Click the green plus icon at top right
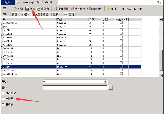The image size is (164, 116). [159, 2]
